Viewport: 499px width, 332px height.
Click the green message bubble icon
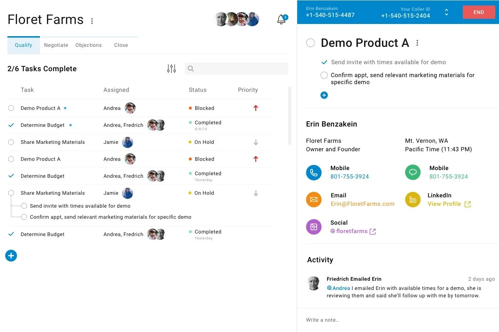413,172
